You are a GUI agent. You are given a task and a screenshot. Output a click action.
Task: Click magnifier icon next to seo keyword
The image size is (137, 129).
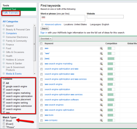[x=101, y=48]
